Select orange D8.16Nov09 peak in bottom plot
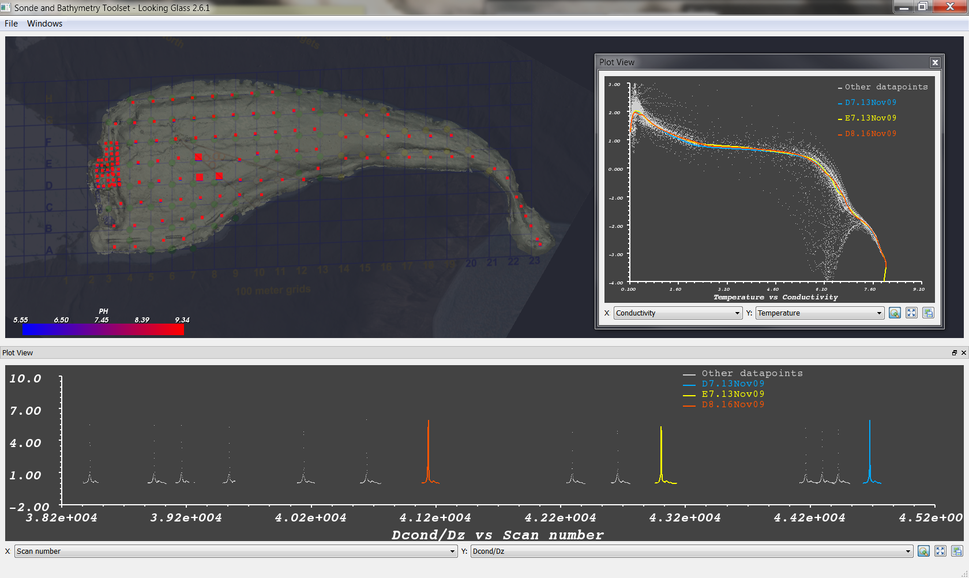Viewport: 969px width, 578px height. click(x=428, y=451)
